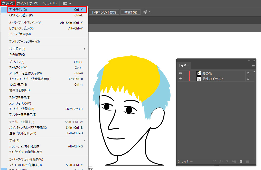Click the 環境設定 button
Viewport: 261px width, 170px height.
(130, 12)
